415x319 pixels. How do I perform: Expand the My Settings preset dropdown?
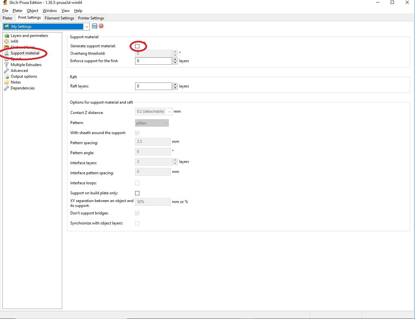pos(46,27)
